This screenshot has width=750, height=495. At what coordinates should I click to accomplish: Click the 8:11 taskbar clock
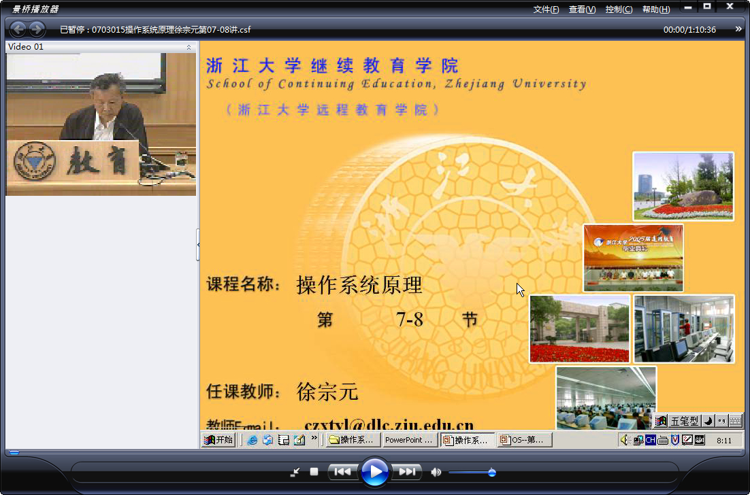click(x=724, y=441)
